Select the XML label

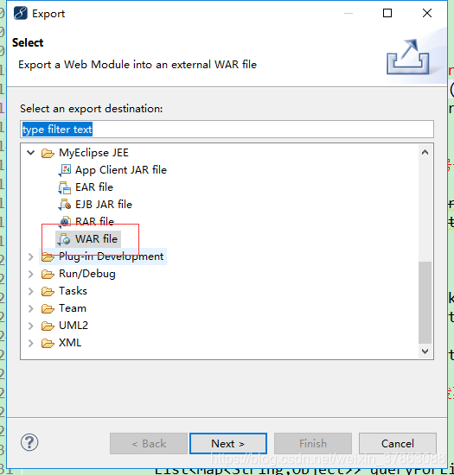[70, 343]
